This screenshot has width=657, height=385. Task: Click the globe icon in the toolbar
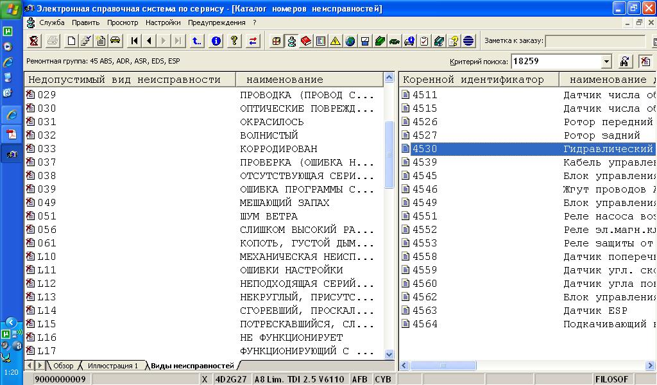click(x=350, y=41)
